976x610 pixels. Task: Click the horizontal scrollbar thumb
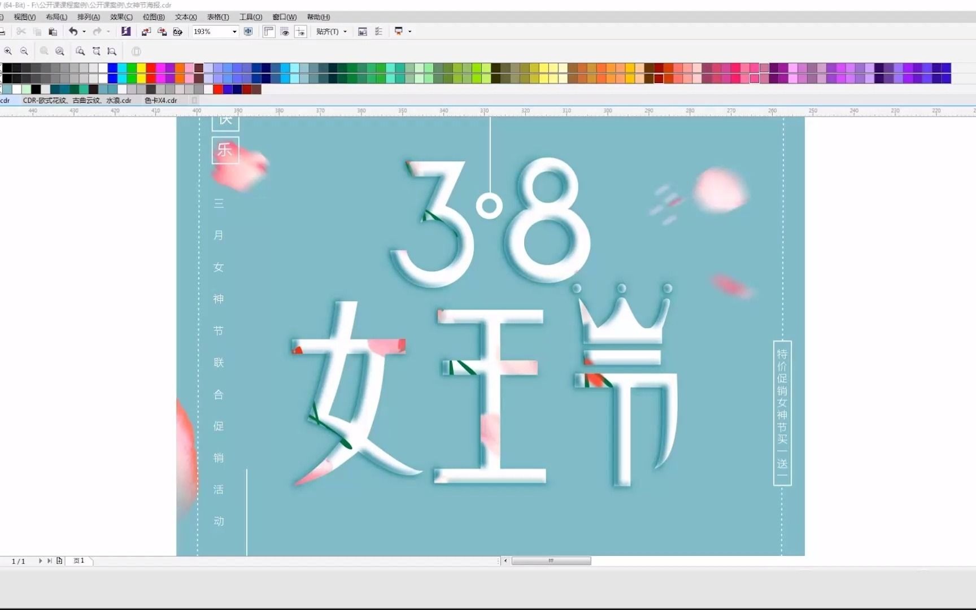click(551, 561)
